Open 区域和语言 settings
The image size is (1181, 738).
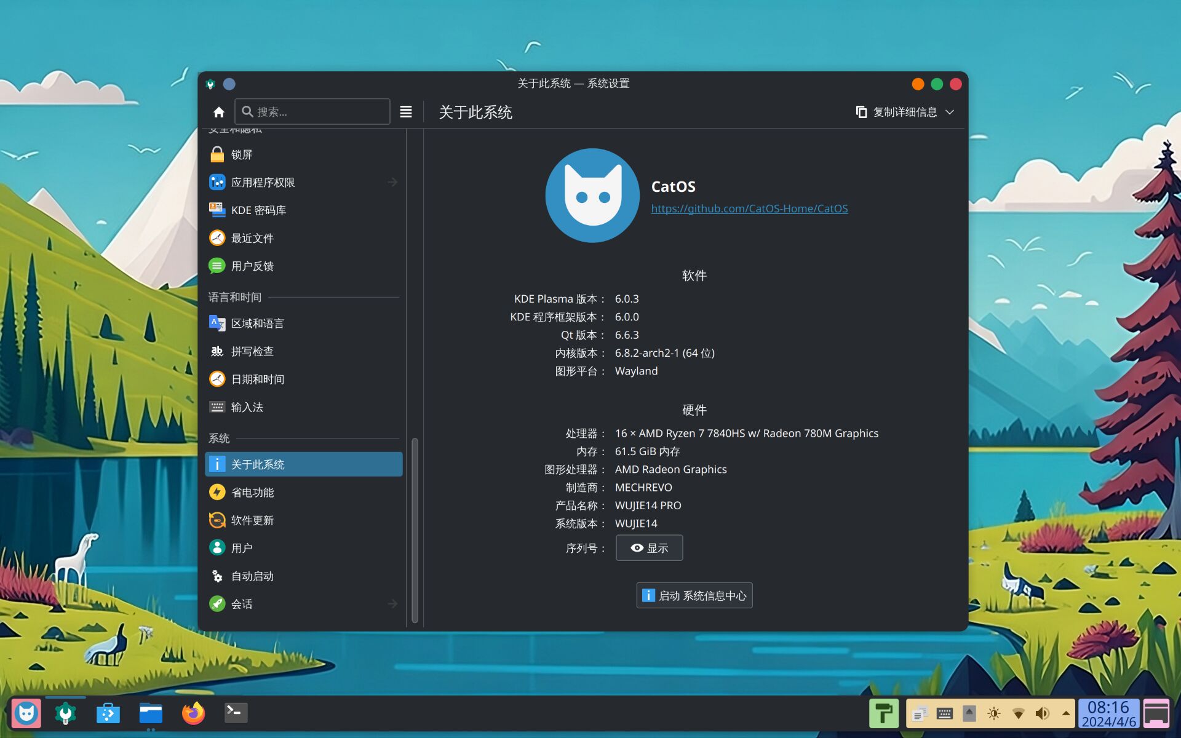click(x=303, y=323)
